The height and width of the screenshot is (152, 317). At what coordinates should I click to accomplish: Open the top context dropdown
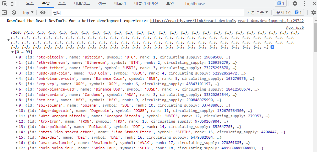(x=28, y=13)
